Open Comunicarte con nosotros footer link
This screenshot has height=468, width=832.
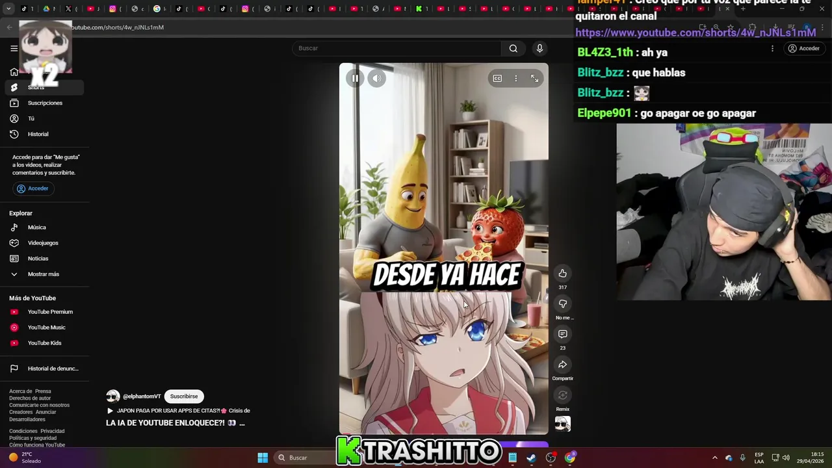(39, 405)
